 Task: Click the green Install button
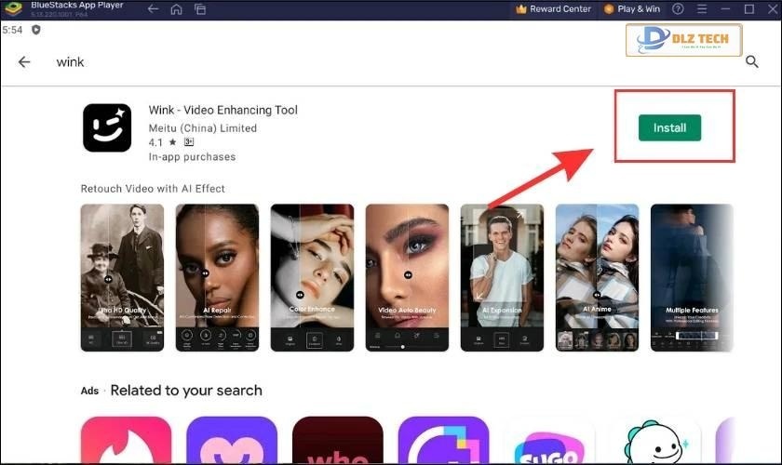669,127
